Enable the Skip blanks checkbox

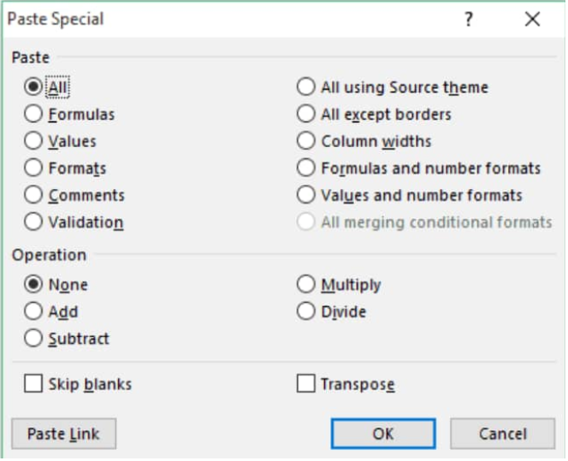[33, 385]
